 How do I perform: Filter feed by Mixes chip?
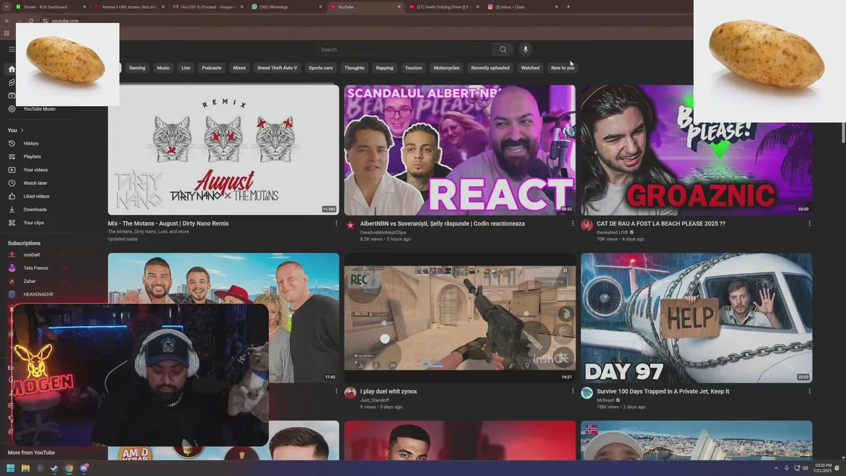(239, 68)
